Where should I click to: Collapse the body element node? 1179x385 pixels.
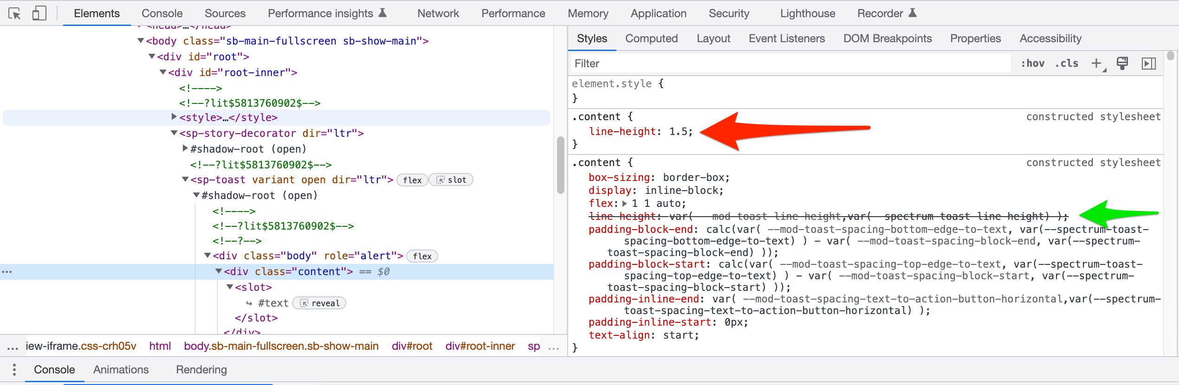141,41
